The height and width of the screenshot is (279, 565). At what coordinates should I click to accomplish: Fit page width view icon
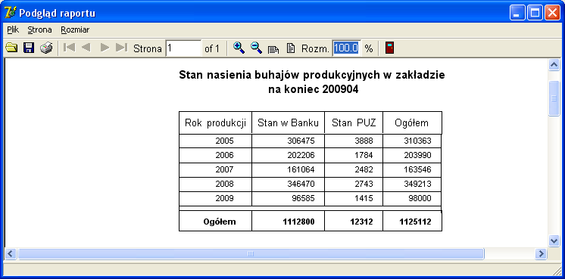273,49
